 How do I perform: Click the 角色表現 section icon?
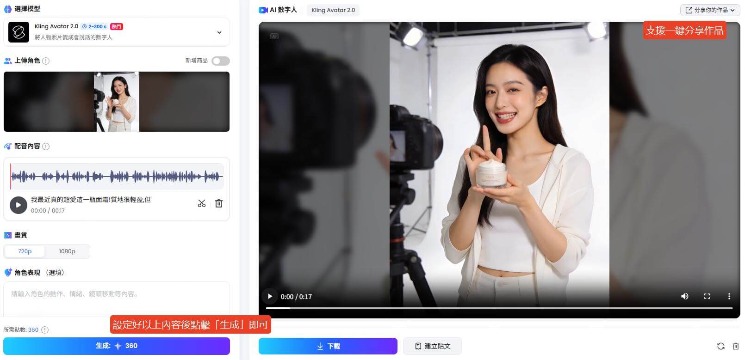point(8,273)
